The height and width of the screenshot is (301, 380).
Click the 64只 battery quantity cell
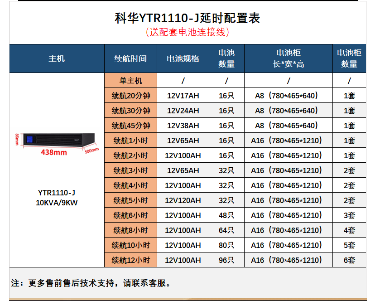(226, 230)
